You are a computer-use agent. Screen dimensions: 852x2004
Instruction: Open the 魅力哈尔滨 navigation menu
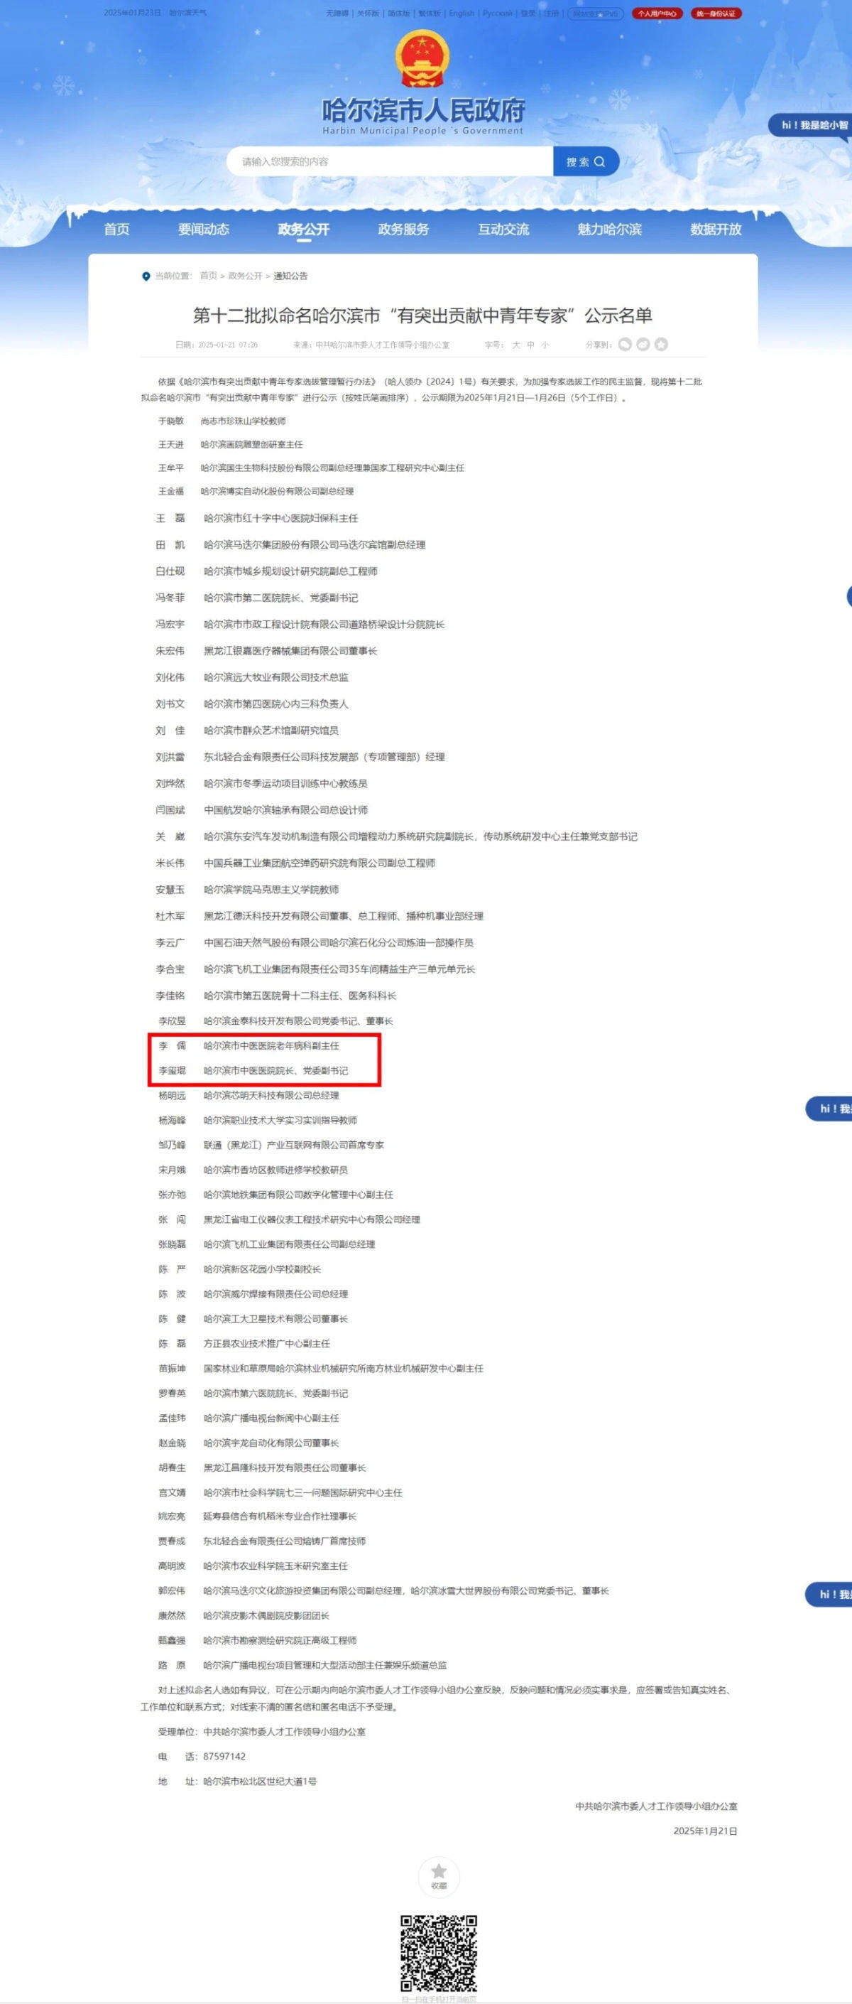(608, 230)
